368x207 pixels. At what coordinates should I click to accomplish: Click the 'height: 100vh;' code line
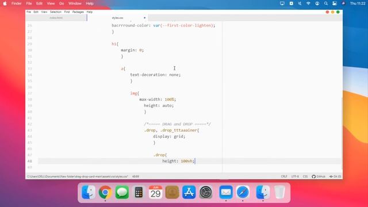178,161
